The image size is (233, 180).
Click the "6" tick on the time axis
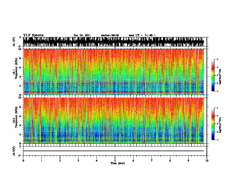pyautogui.click(x=134, y=161)
